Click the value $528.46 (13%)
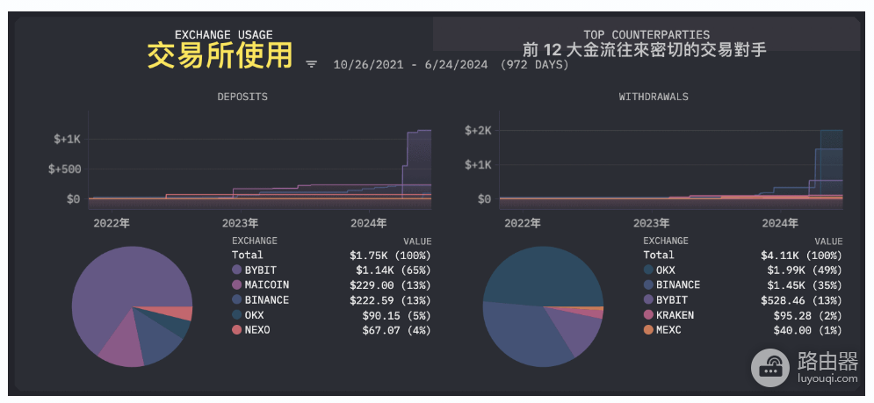 (802, 300)
